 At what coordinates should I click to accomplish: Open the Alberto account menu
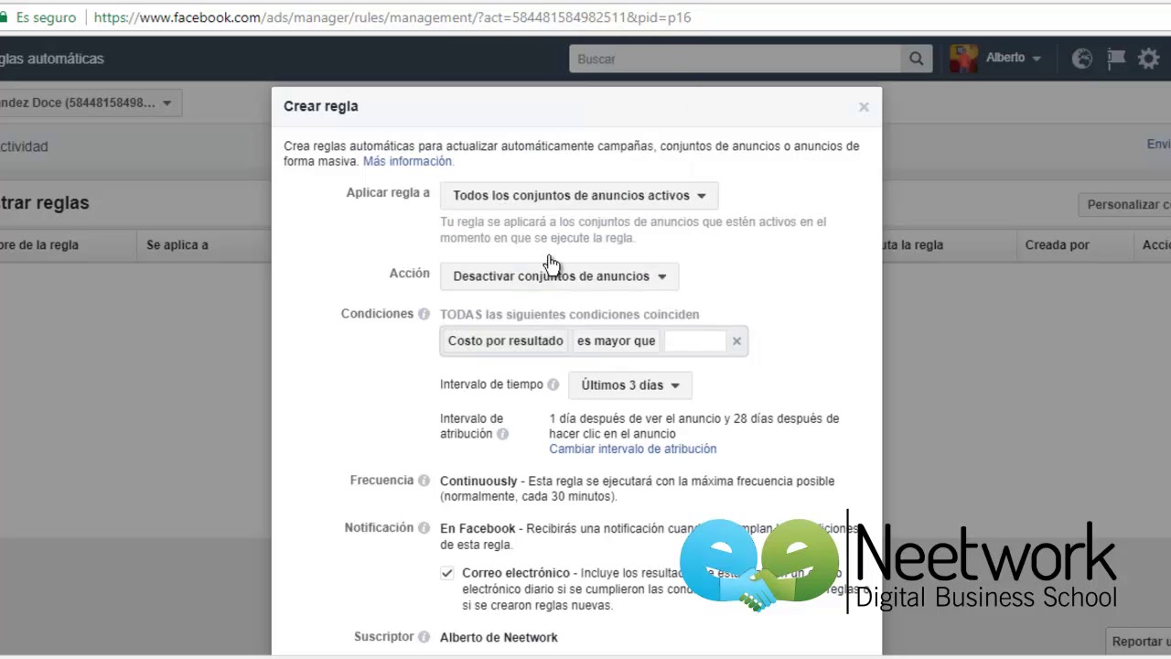point(1014,58)
